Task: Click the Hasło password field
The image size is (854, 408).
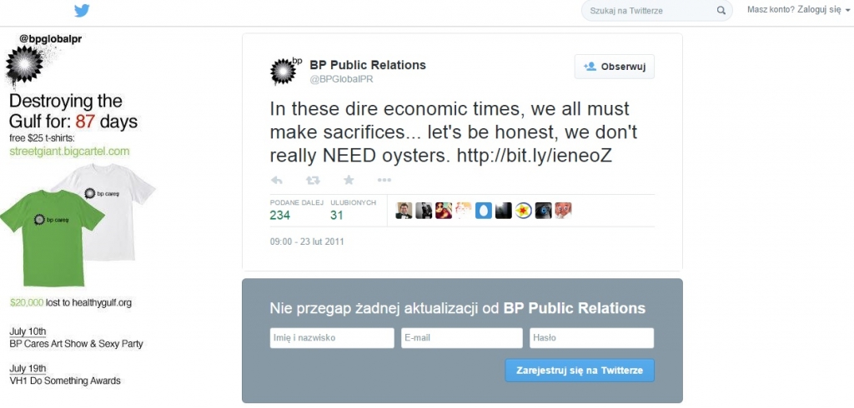Action: pos(591,338)
